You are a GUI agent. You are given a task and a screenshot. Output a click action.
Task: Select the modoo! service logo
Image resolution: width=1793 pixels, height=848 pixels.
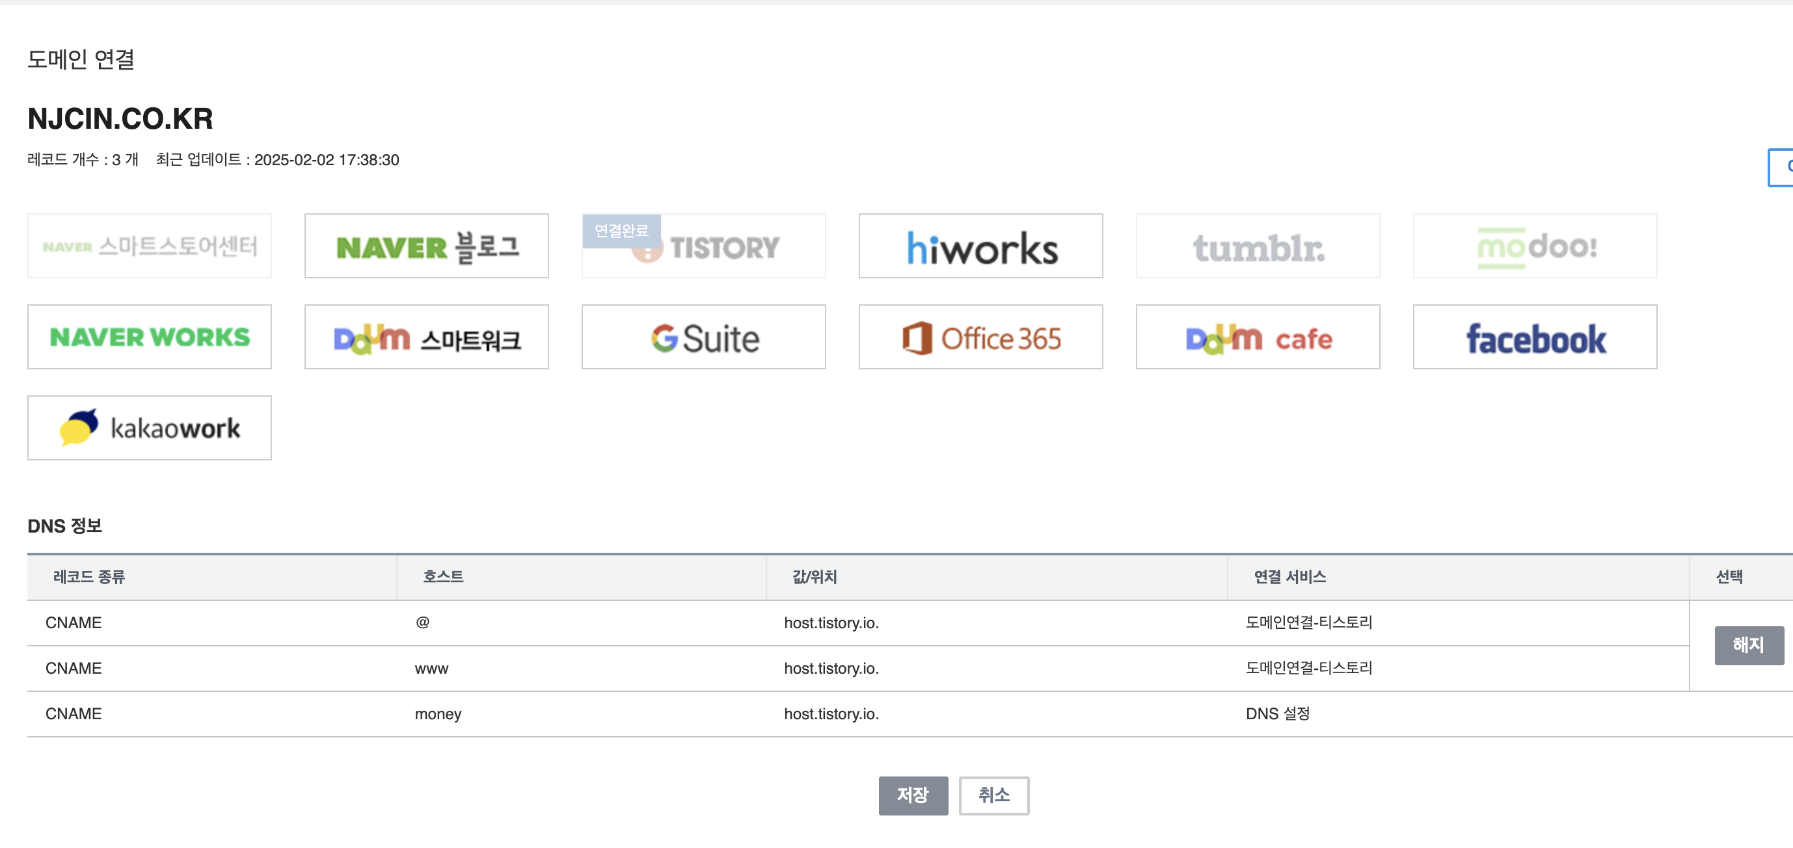pyautogui.click(x=1534, y=246)
